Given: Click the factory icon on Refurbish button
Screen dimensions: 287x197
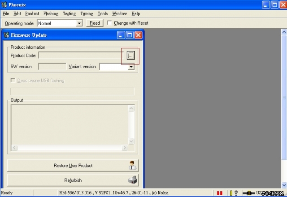Looking at the screenshot, I should [132, 180].
